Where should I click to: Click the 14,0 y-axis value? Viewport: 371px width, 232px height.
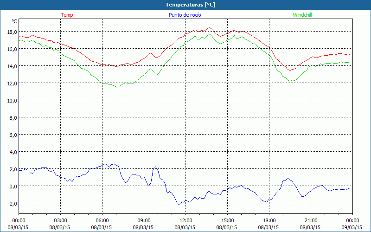(12, 66)
